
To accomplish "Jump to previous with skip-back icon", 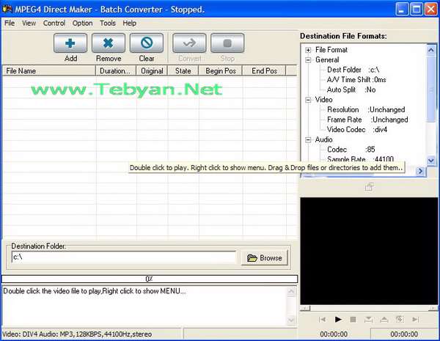I will (x=322, y=320).
